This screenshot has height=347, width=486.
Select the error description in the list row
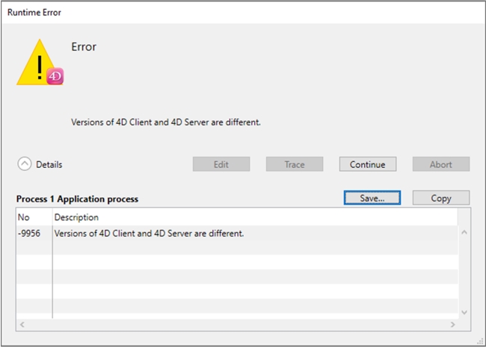coord(150,233)
